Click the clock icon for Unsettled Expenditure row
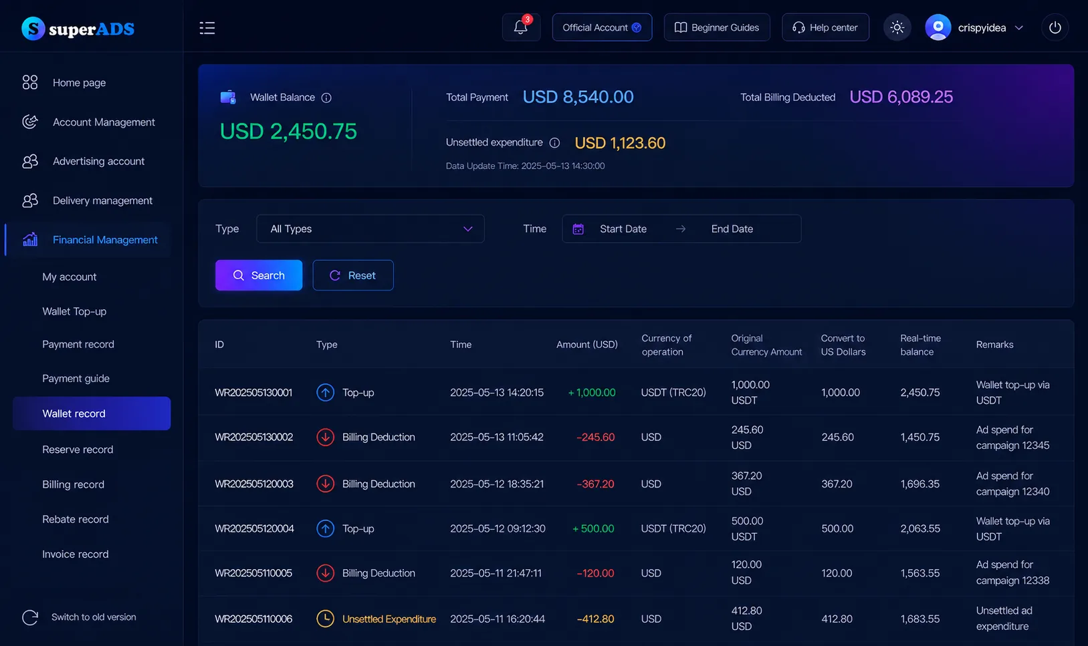1088x646 pixels. [325, 619]
